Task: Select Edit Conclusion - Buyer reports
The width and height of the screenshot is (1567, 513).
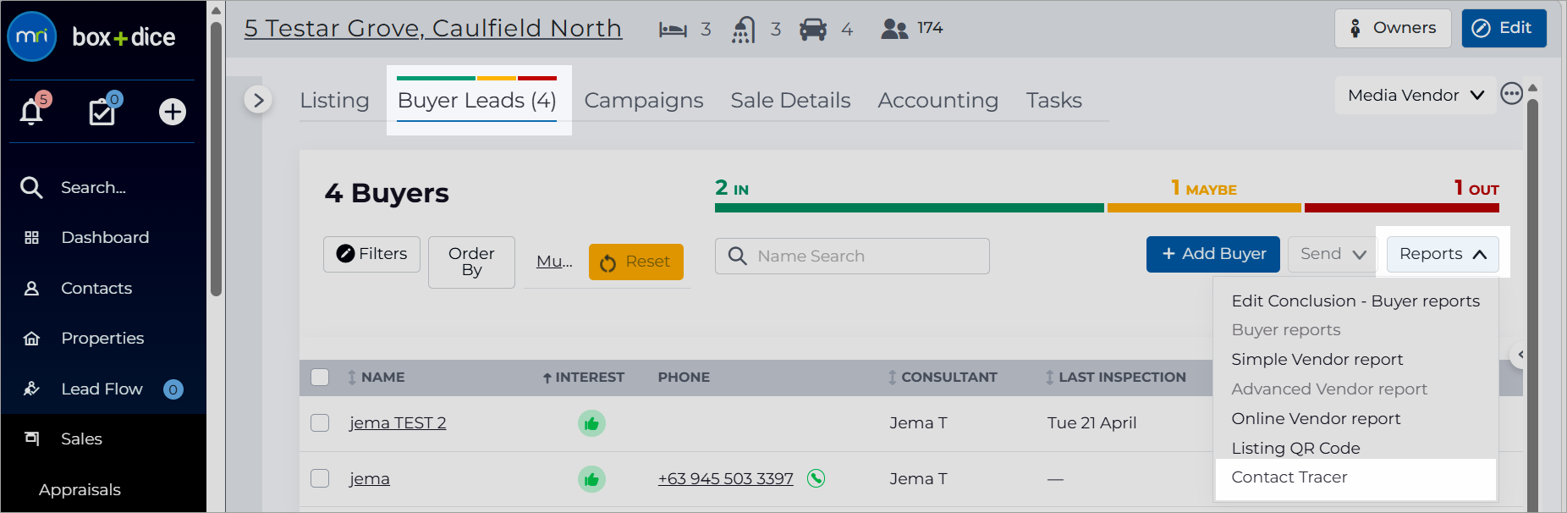Action: click(1355, 301)
